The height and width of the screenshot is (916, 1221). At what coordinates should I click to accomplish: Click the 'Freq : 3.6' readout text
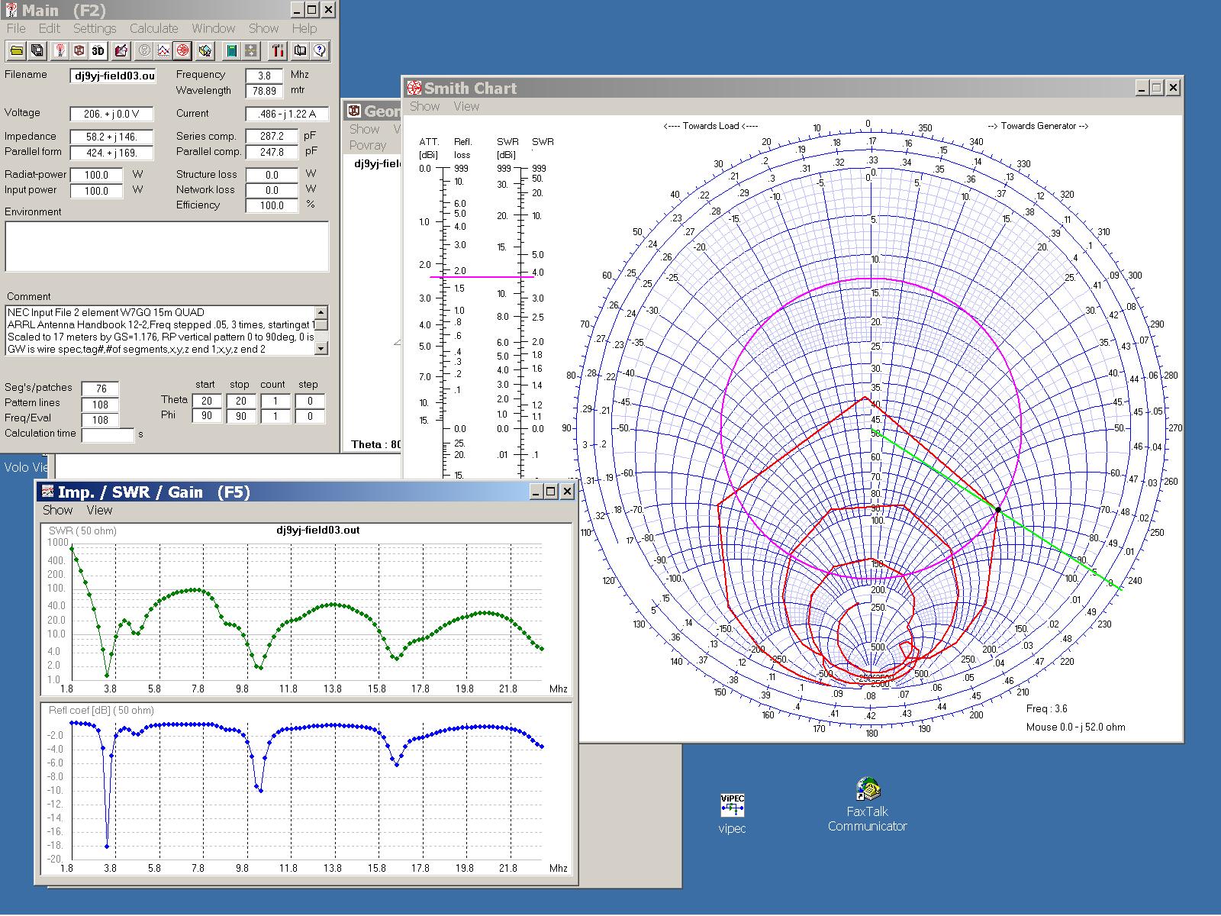1047,709
